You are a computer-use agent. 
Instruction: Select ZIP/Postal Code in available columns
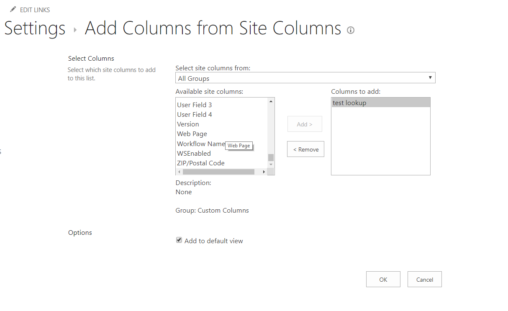click(x=201, y=163)
